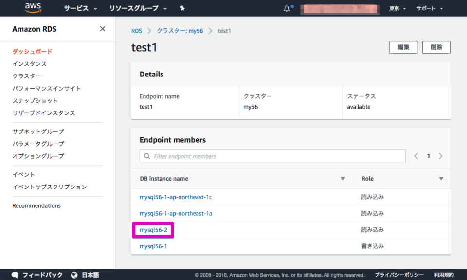The image size is (467, 280).
Task: Click the search magnifier icon in filter box
Action: tap(147, 156)
